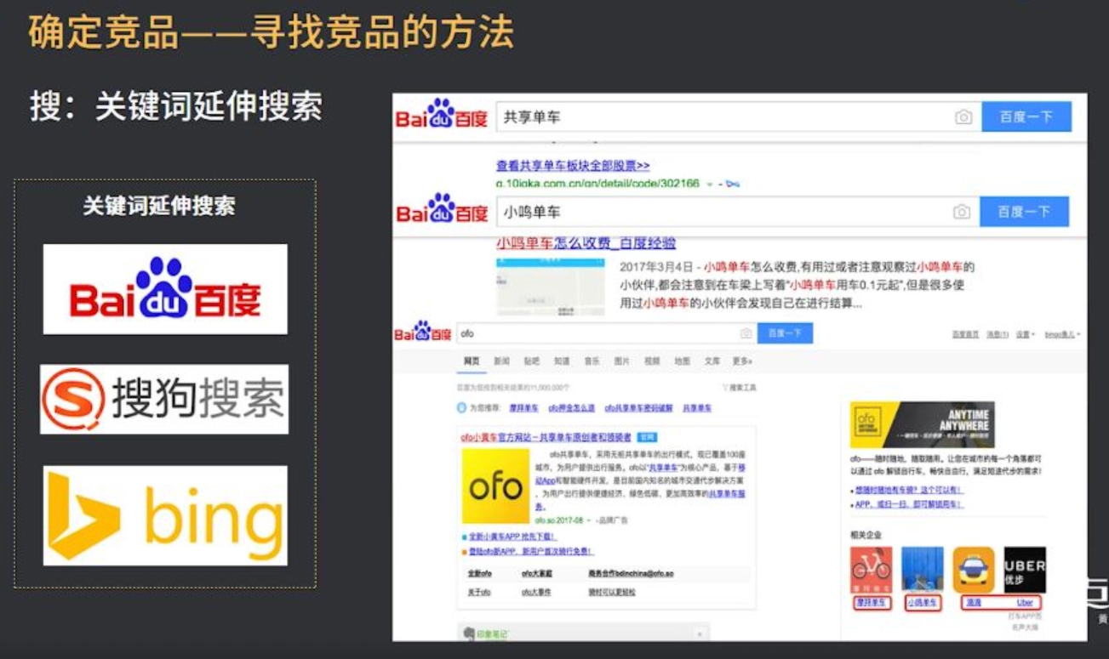The image size is (1109, 659).
Task: Click 全新小黄车APP 抢先下载 link
Action: [x=511, y=537]
